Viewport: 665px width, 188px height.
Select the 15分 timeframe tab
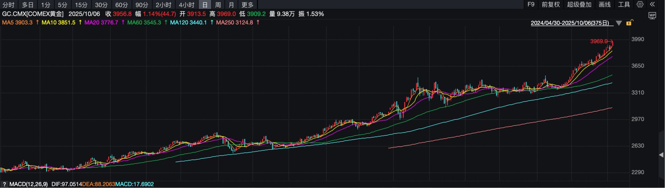pos(81,5)
